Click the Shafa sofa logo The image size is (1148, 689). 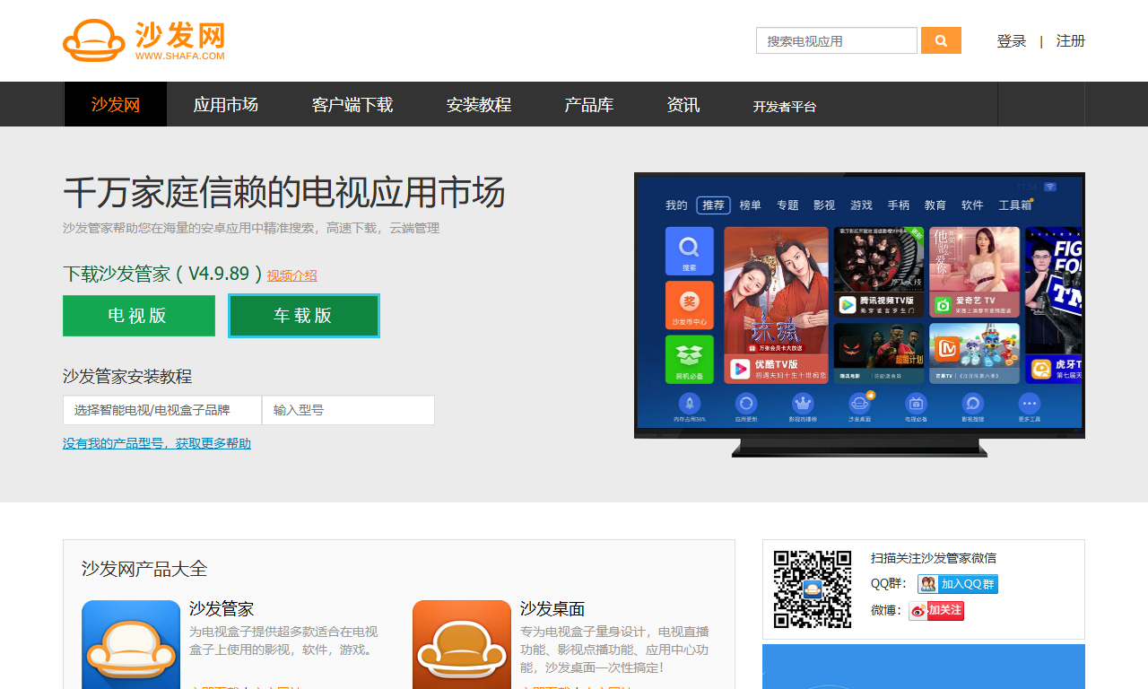coord(143,40)
